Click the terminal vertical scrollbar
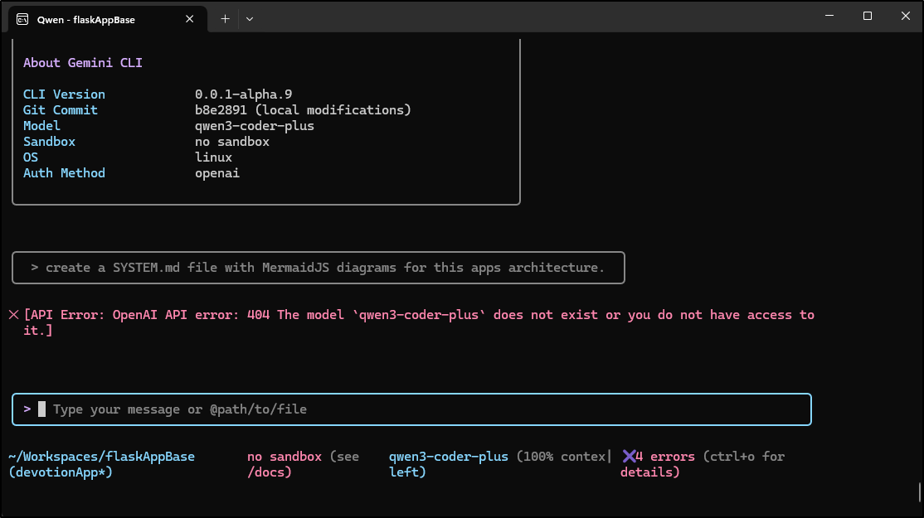This screenshot has height=518, width=924. (x=920, y=492)
